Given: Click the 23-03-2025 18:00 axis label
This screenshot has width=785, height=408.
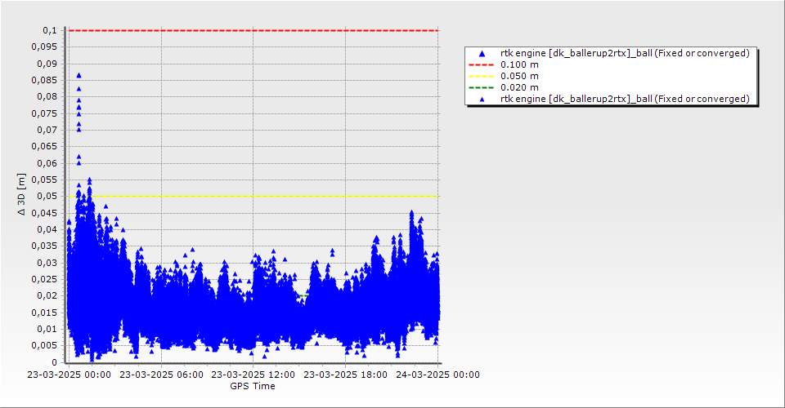Looking at the screenshot, I should pos(345,375).
